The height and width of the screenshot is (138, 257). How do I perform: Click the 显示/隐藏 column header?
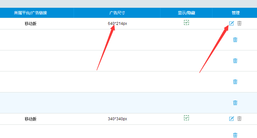coord(186,13)
